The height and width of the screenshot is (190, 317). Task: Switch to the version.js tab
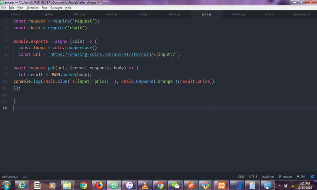pyautogui.click(x=111, y=14)
